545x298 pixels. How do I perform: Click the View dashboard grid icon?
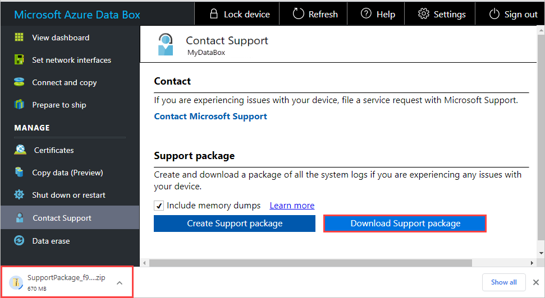pos(19,38)
